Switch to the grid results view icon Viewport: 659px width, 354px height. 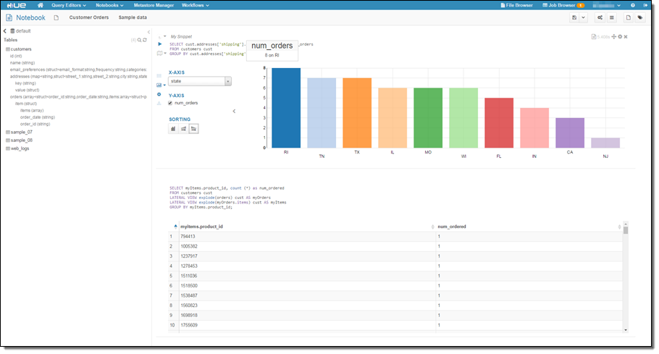159,75
